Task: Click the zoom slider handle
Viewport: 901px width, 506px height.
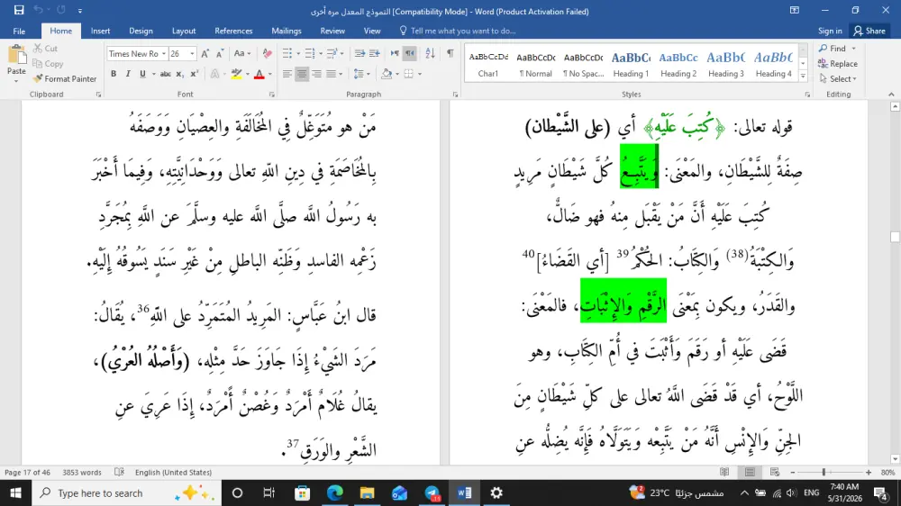Action: click(824, 472)
